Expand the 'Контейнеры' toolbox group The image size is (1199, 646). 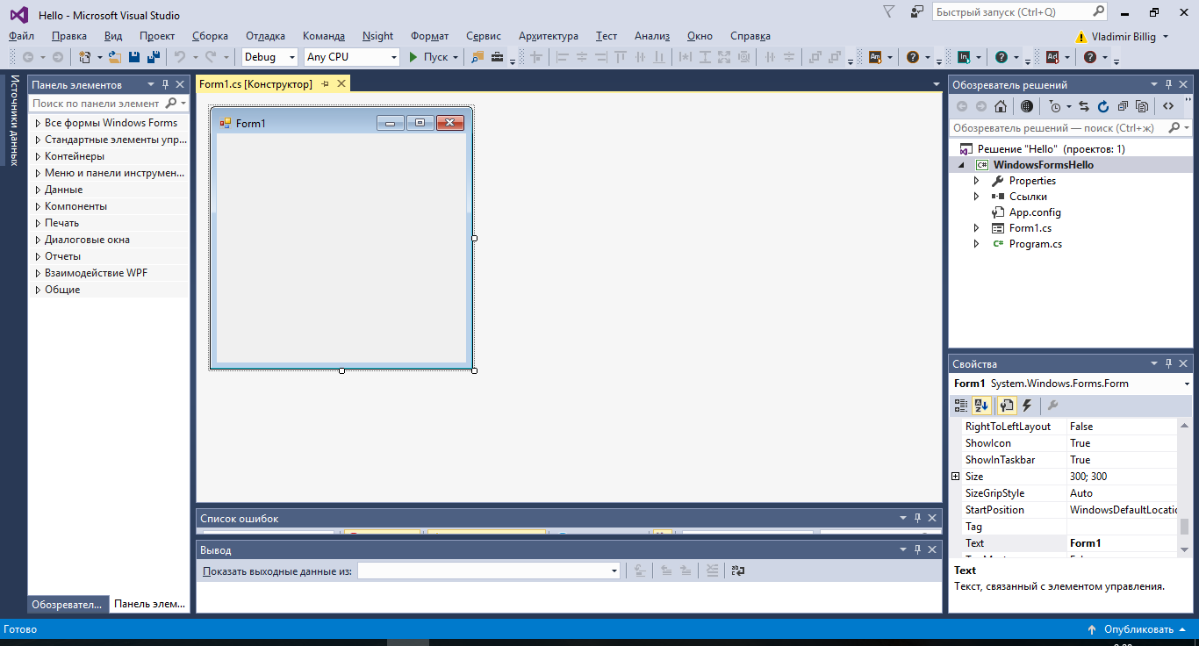pyautogui.click(x=38, y=156)
